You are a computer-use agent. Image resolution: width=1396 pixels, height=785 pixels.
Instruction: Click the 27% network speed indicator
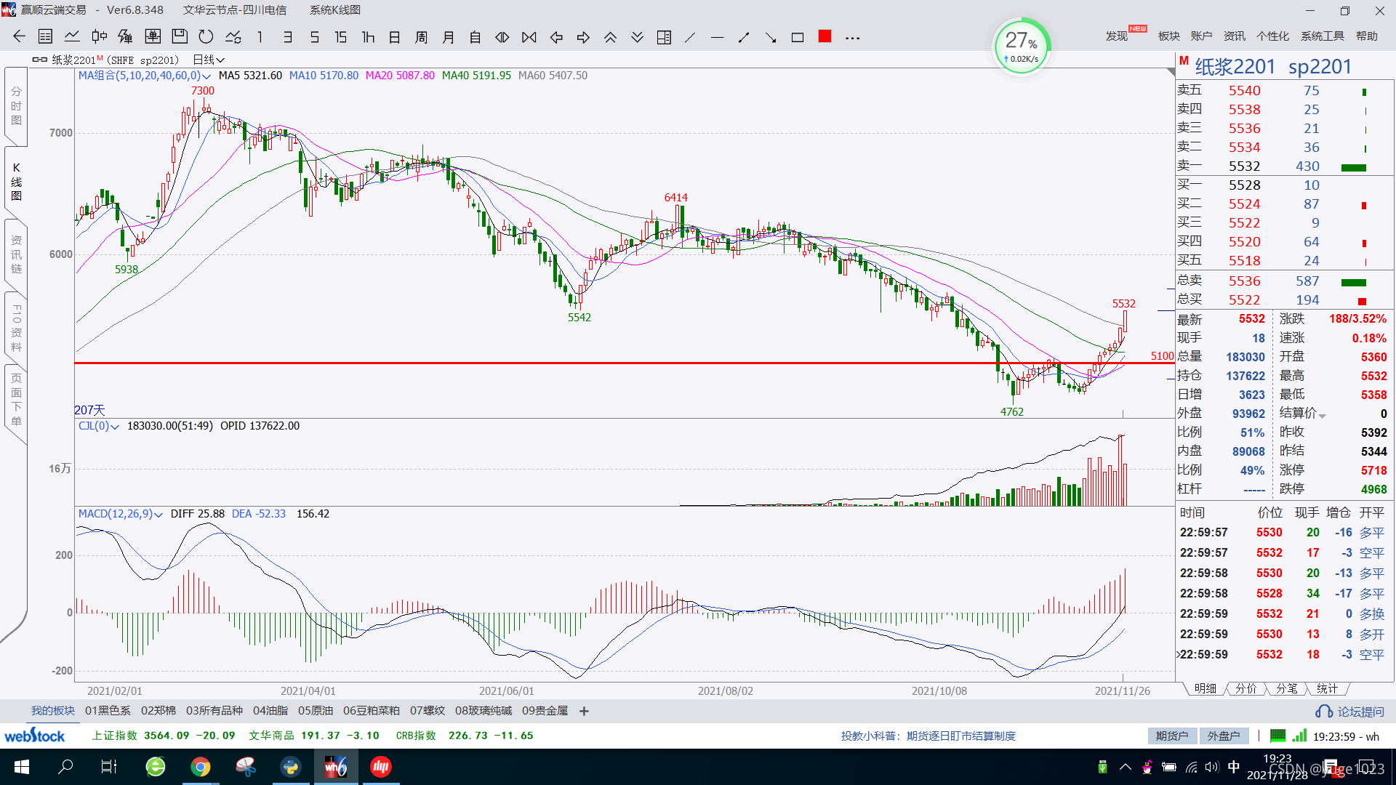[1022, 46]
